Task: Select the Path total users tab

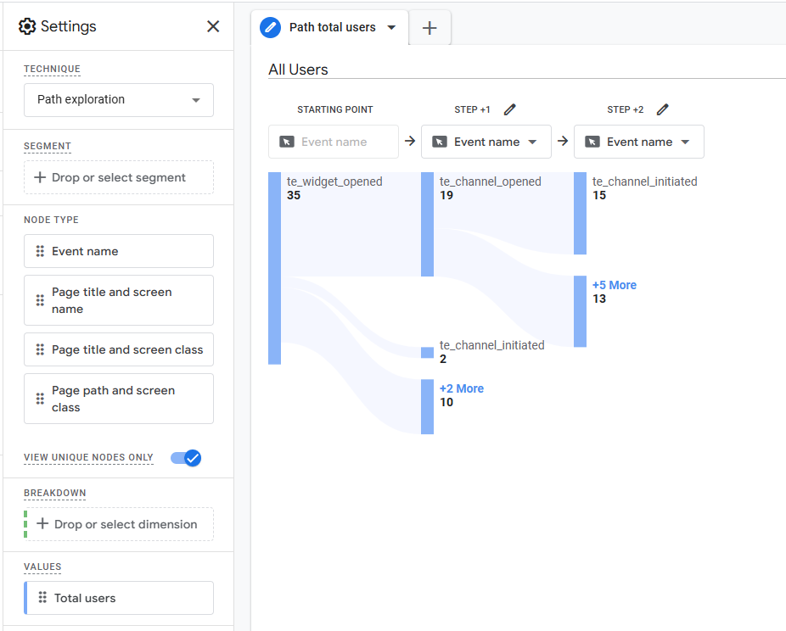Action: pyautogui.click(x=332, y=27)
